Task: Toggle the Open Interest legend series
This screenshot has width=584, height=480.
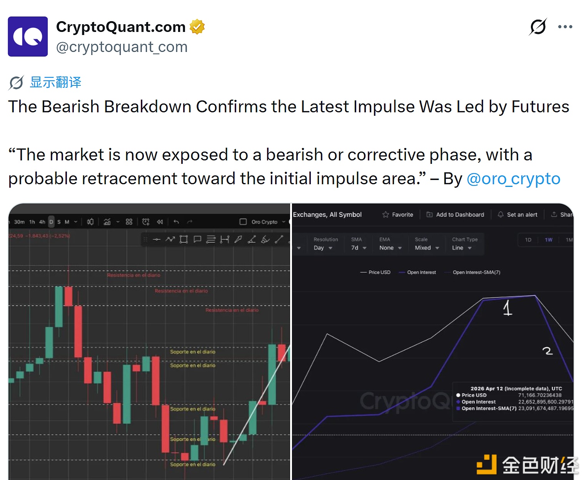Action: click(417, 272)
